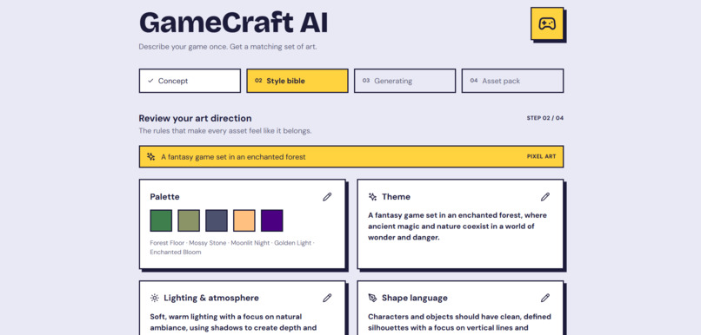Edit Lighting & atmosphere with pencil icon
Viewport: 701px width, 335px height.
coord(327,298)
